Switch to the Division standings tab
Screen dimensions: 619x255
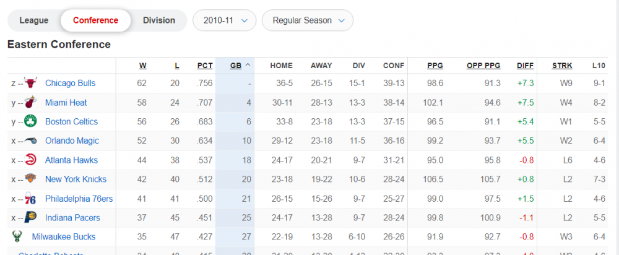point(159,20)
